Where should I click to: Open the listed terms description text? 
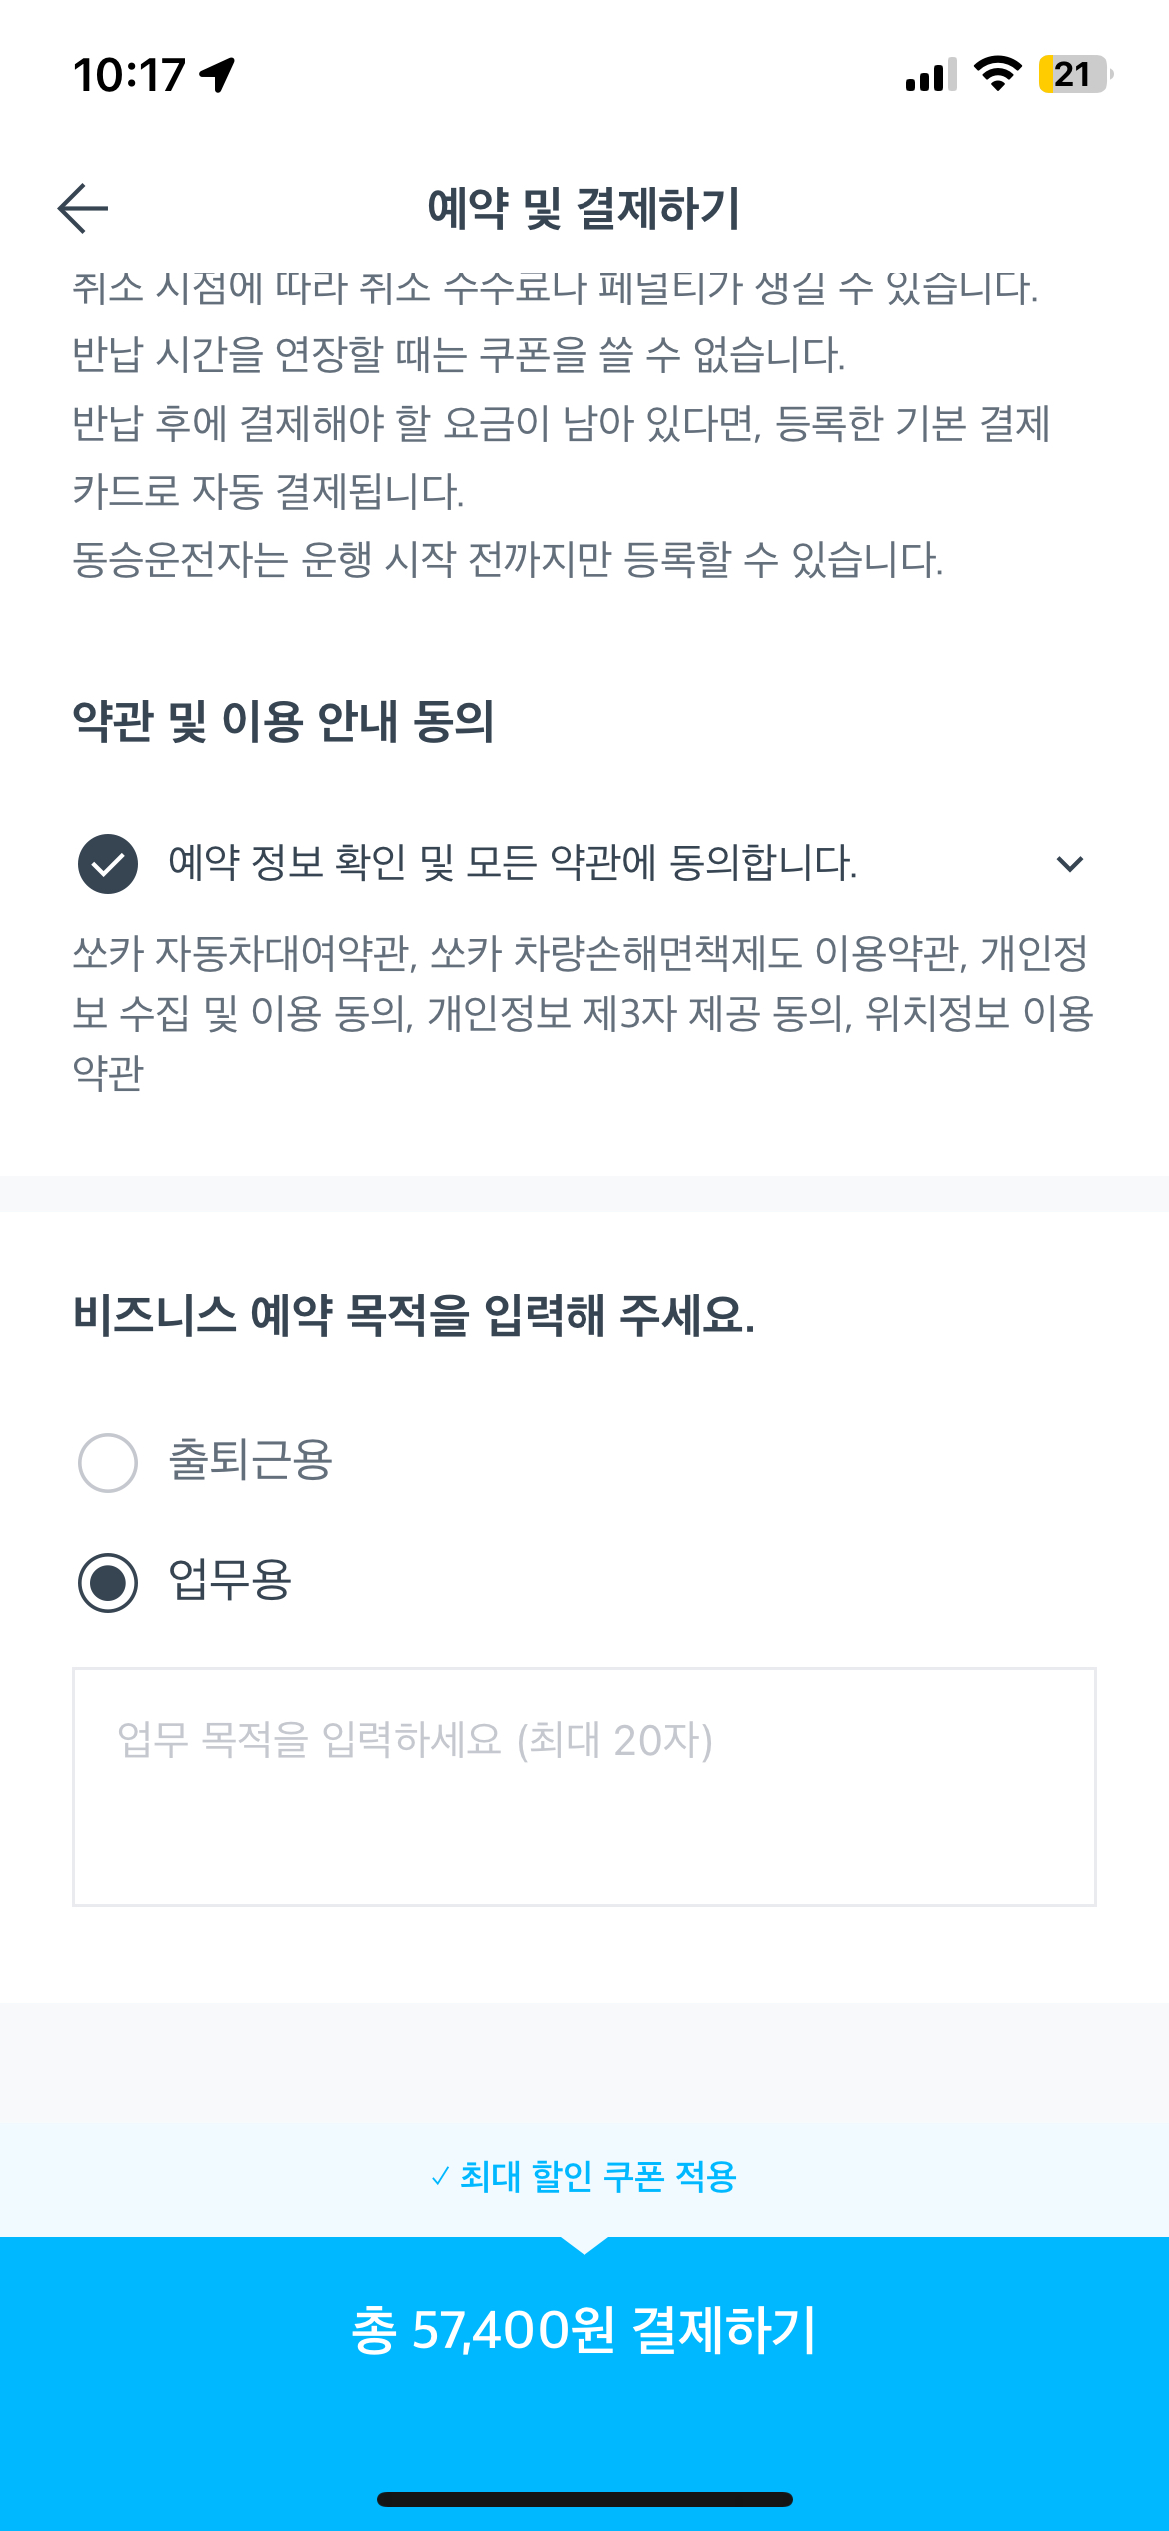click(584, 1013)
